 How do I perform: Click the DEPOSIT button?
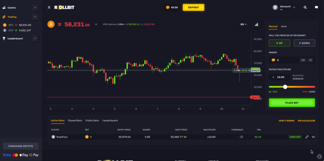pyautogui.click(x=193, y=7)
